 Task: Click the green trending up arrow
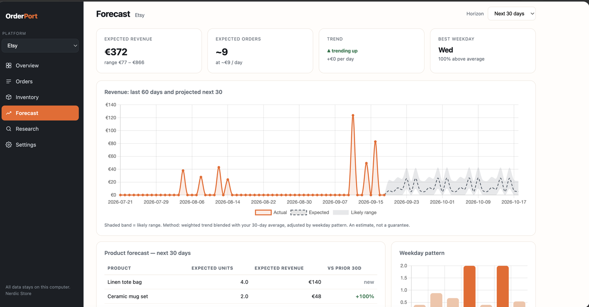coord(329,51)
